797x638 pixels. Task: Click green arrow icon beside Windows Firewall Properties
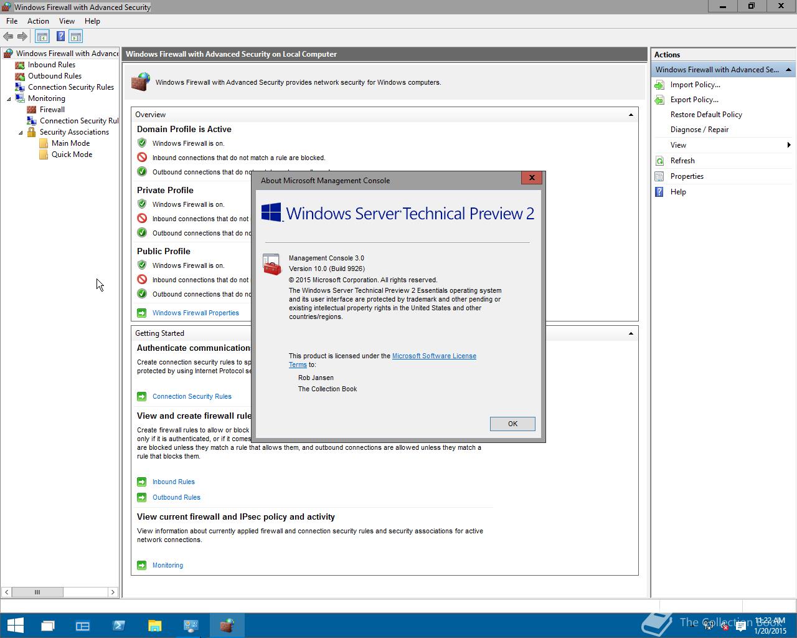click(141, 313)
